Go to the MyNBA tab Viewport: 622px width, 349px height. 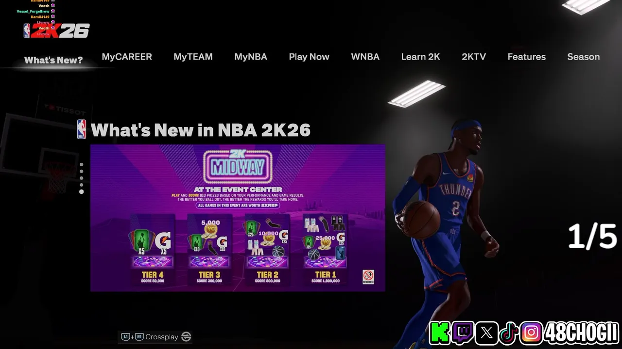coord(251,57)
